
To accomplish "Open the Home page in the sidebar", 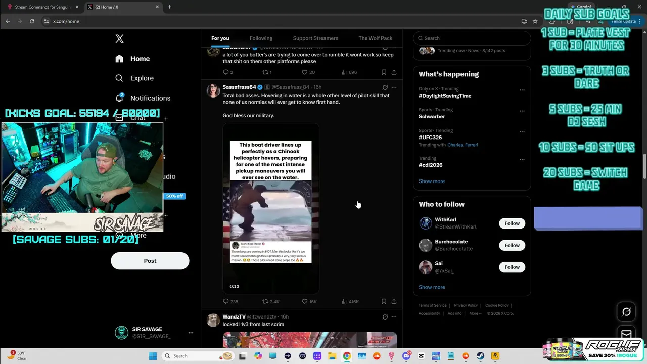I will pyautogui.click(x=132, y=59).
